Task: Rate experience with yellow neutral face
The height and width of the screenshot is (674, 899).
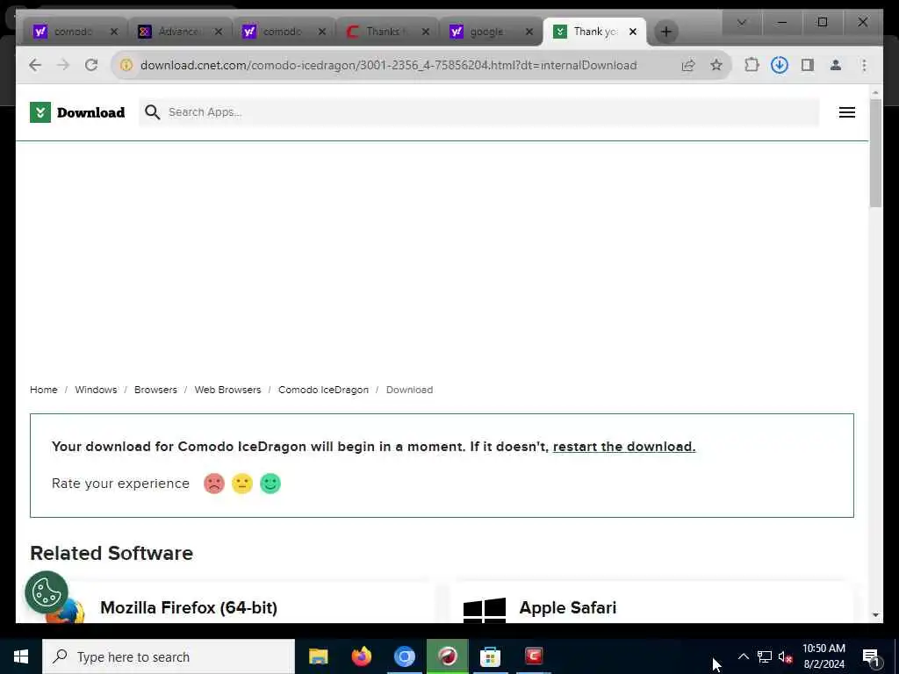Action: coord(242,484)
